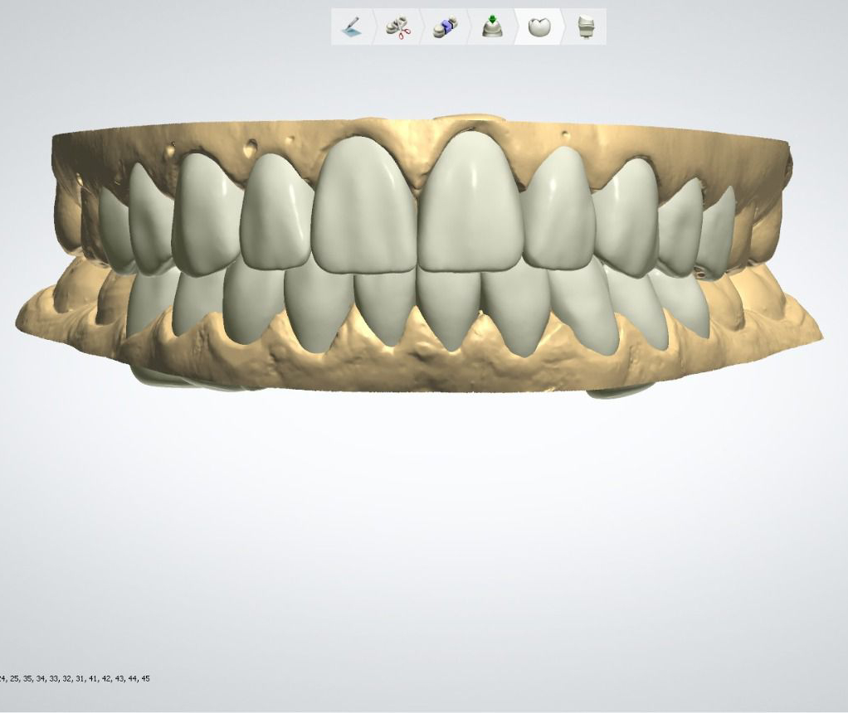Open the crown anatomy design step

[539, 27]
